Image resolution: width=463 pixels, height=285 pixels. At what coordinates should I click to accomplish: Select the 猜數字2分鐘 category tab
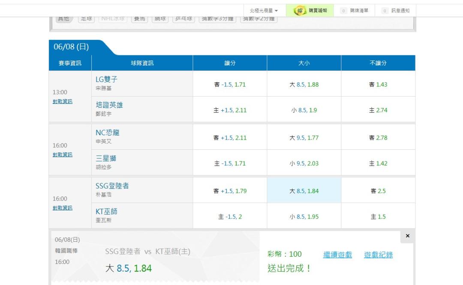point(259,19)
